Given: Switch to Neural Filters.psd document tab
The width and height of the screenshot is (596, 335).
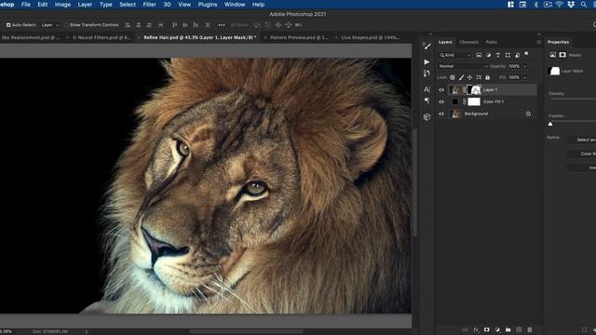Looking at the screenshot, I should (102, 37).
